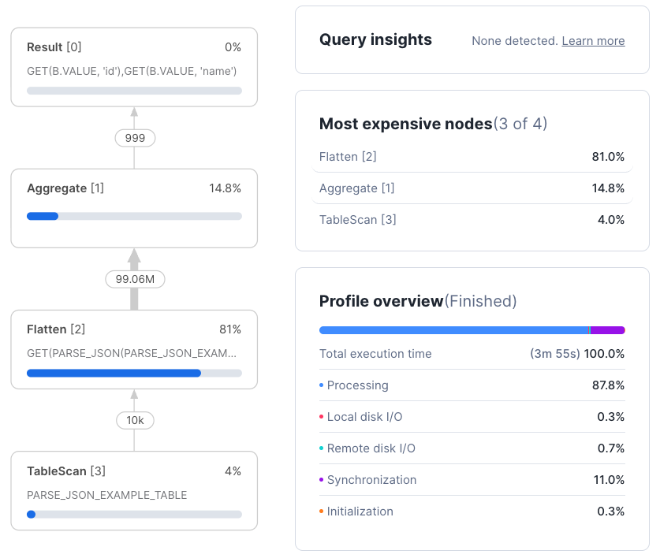Select Flatten [2] in Most expensive nodes list
The width and height of the screenshot is (660, 558).
[x=348, y=157]
